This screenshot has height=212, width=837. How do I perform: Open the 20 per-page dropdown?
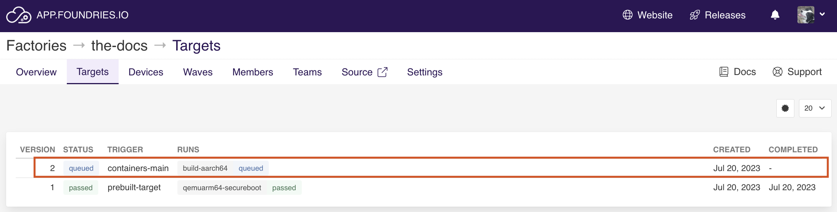[x=815, y=108]
